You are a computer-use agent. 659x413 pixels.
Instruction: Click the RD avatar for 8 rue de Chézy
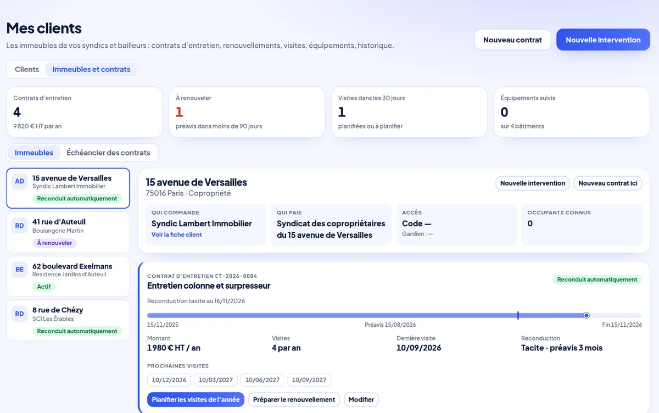[20, 314]
